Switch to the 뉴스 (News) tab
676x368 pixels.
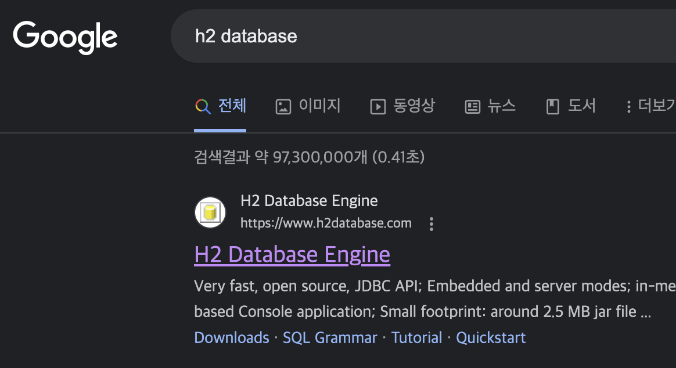[x=490, y=106]
